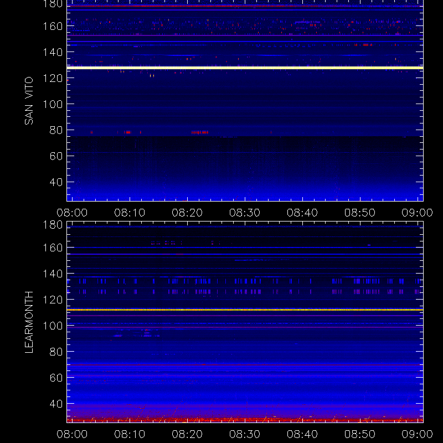Click the bright white-yellow band in San Vito spectrogram

tap(245, 68)
